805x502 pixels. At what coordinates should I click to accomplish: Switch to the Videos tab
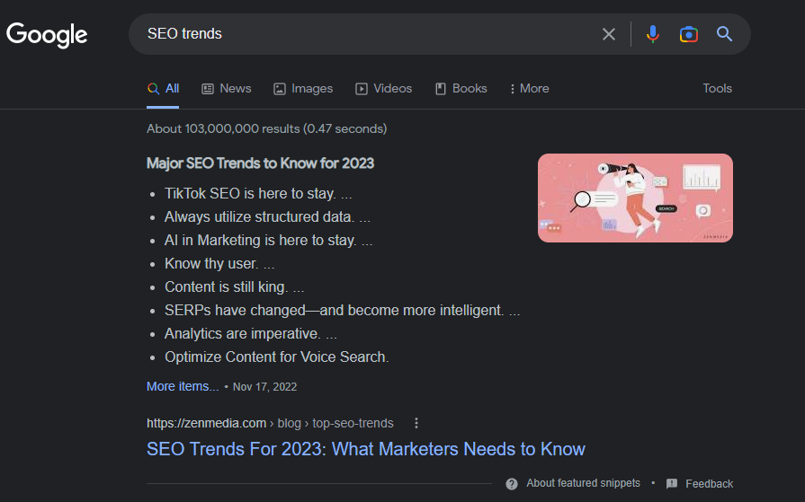point(383,89)
